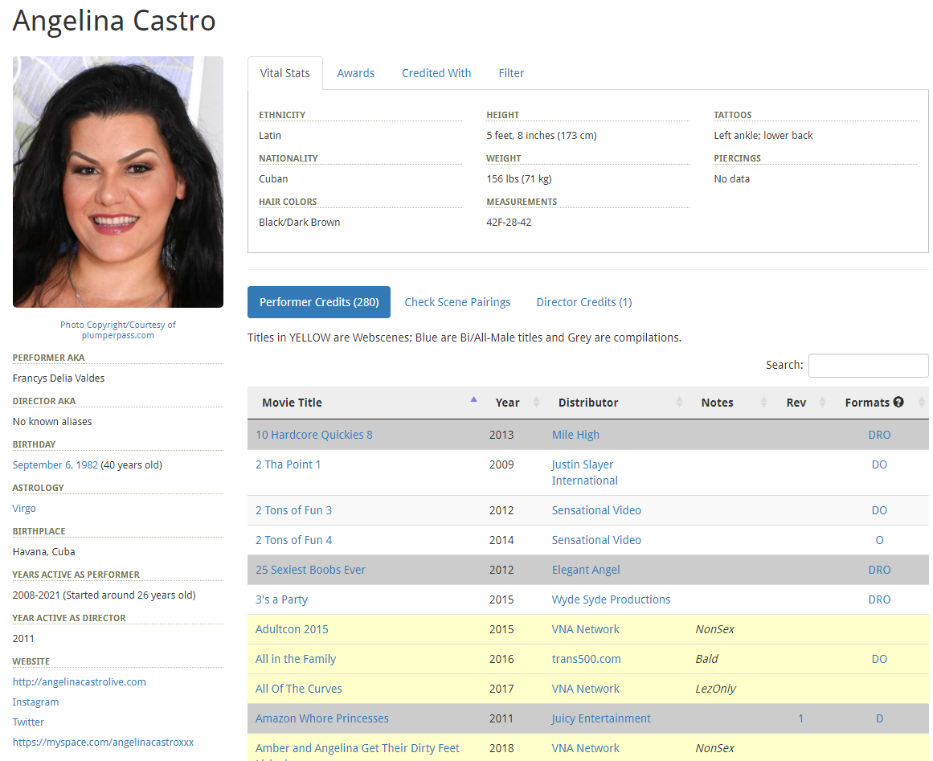
Task: Open the title 2 Tha Point 1
Action: pos(288,464)
